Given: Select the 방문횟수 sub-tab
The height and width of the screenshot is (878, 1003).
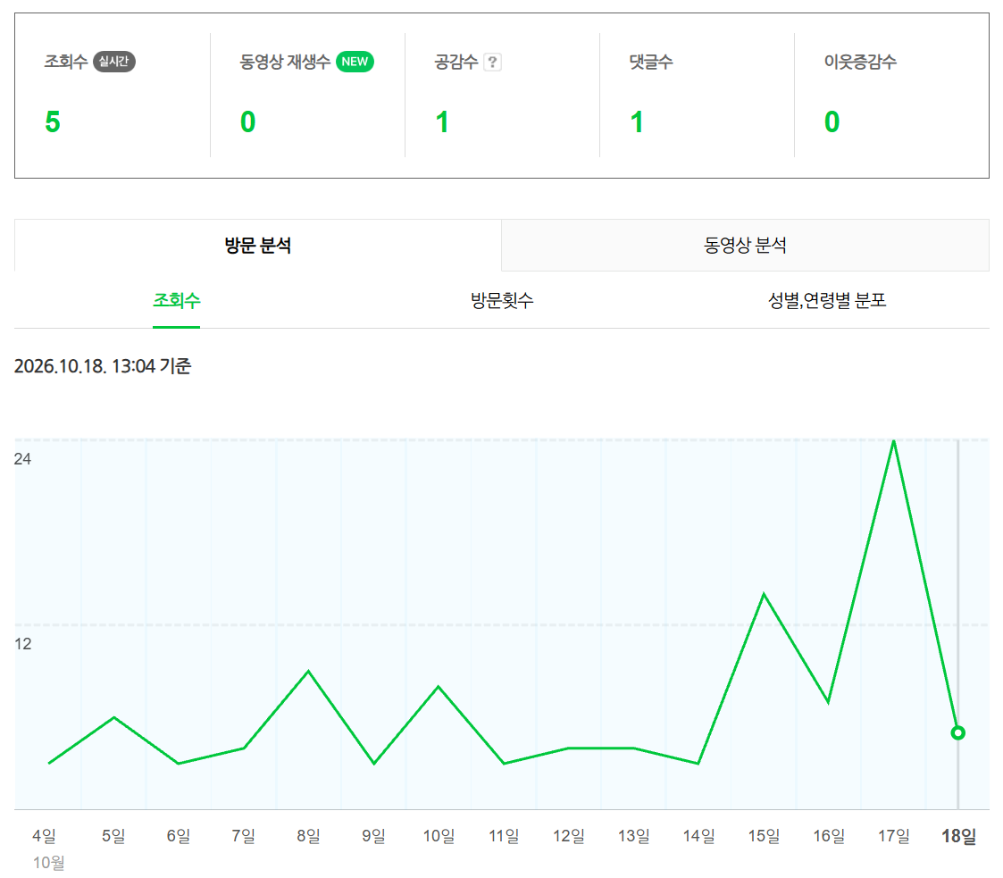Looking at the screenshot, I should pos(502,300).
